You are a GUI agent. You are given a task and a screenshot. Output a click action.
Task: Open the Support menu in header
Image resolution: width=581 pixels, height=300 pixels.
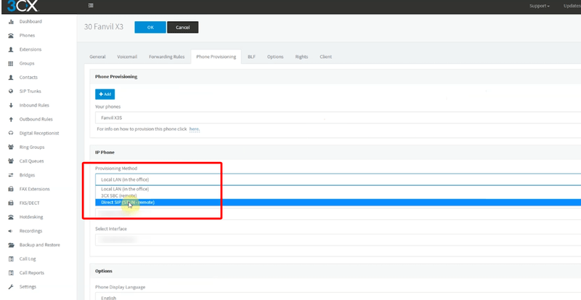(538, 6)
